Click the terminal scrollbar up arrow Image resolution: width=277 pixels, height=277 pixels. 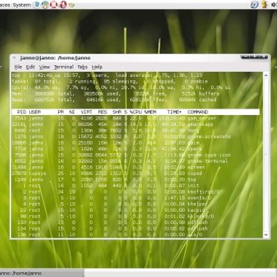click(266, 75)
